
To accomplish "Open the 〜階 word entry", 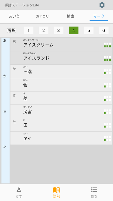I will click(x=61, y=71).
